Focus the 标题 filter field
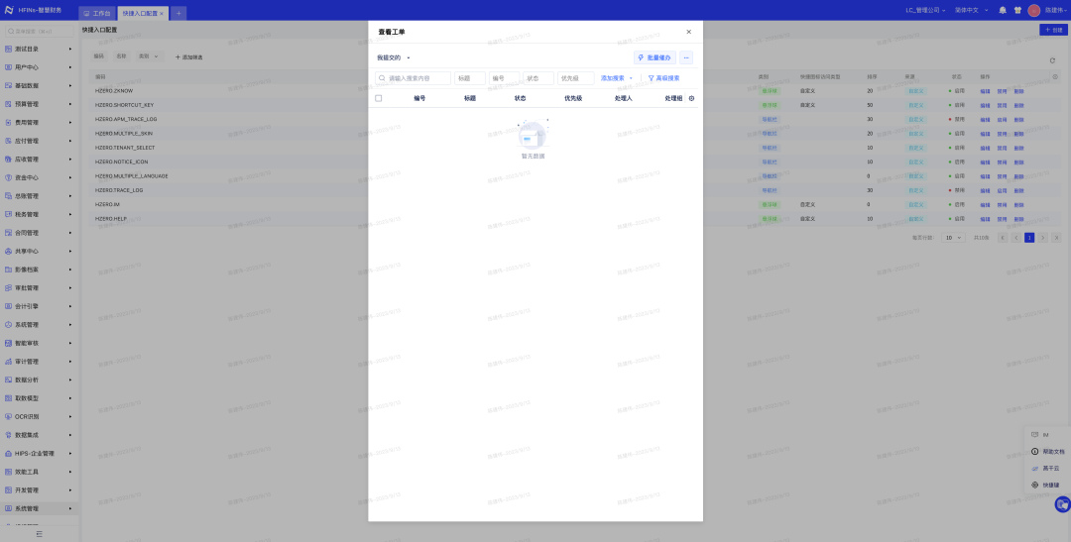The image size is (1071, 542). click(x=470, y=78)
